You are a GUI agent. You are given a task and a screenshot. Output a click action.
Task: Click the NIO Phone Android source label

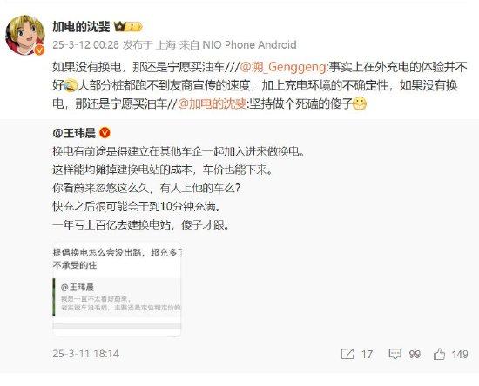pyautogui.click(x=250, y=45)
